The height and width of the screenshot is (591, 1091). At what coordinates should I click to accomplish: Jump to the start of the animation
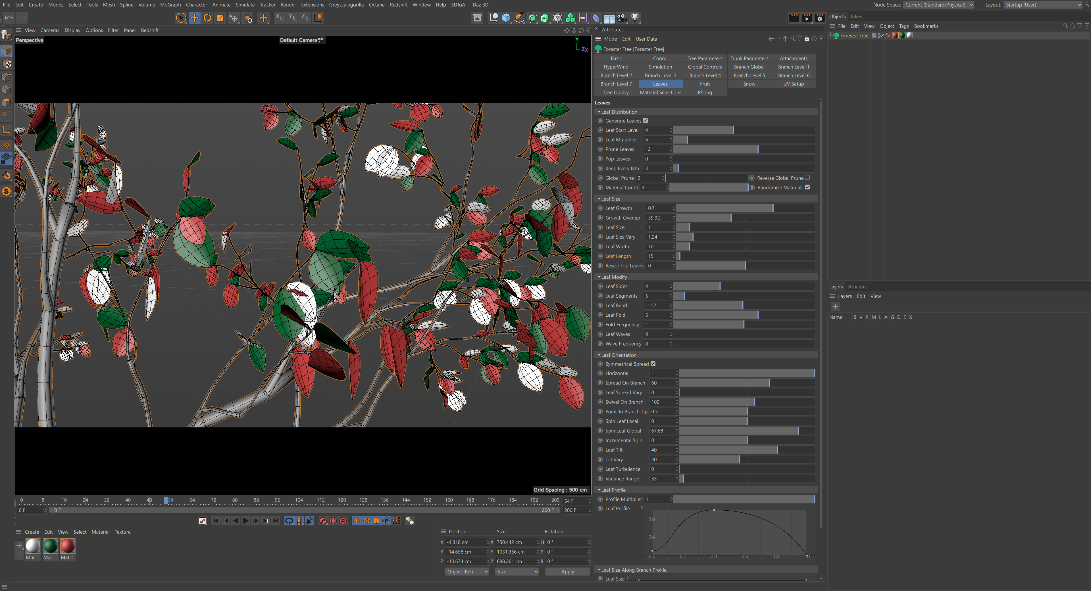216,521
